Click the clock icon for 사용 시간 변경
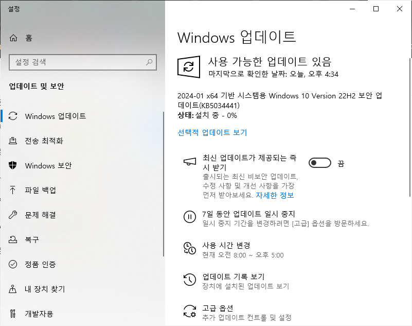 (x=189, y=248)
